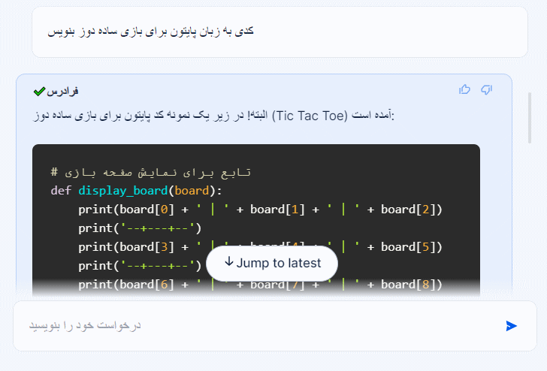The height and width of the screenshot is (371, 547).
Task: Click the chat scrollbar thumb on the right
Action: pos(530,116)
